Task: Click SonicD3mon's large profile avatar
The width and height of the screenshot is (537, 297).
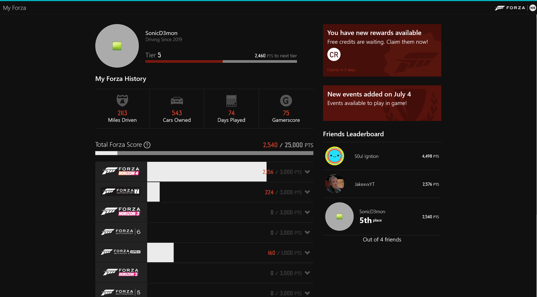Action: pos(117,46)
